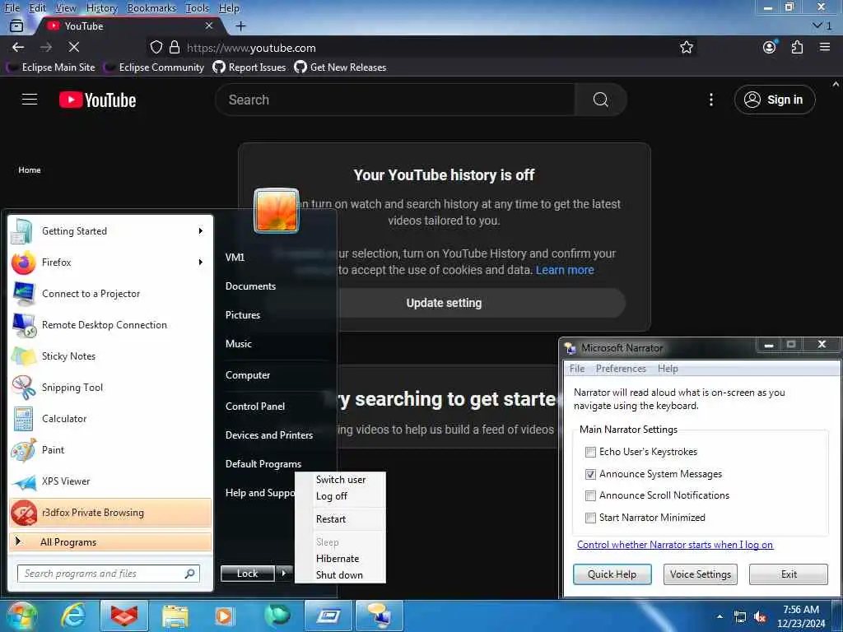Open Narrator Voice Settings

tap(700, 574)
